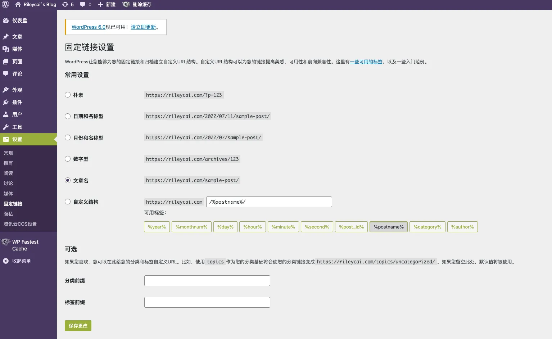Image resolution: width=552 pixels, height=339 pixels.
Task: Click the https://rileycai.com/archives/123 example URL
Action: (192, 159)
